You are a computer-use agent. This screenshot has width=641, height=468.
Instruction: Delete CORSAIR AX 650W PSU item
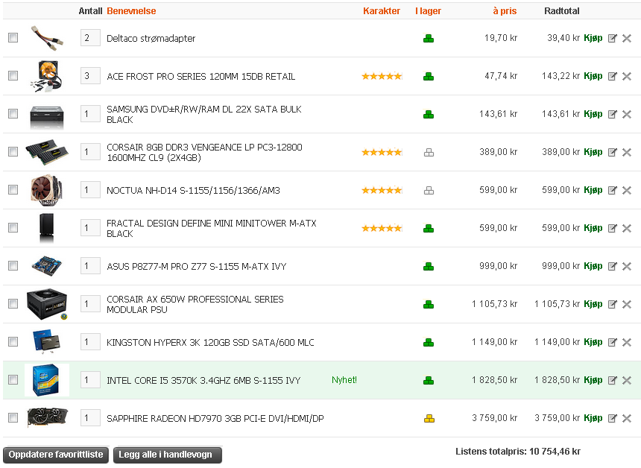(627, 305)
